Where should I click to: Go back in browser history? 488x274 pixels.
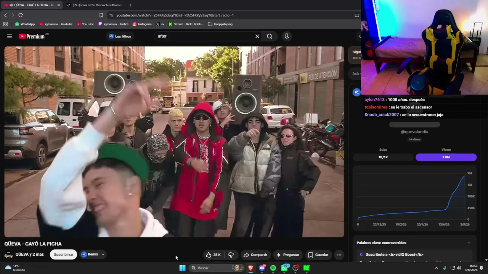coord(5,15)
